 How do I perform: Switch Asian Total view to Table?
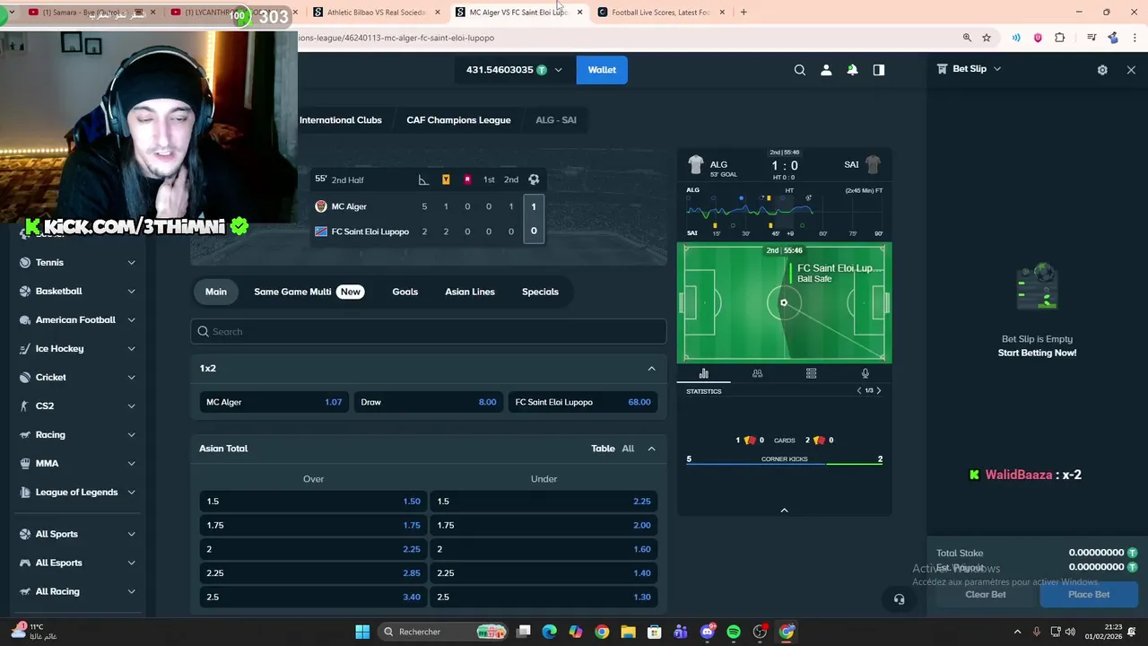tap(603, 449)
